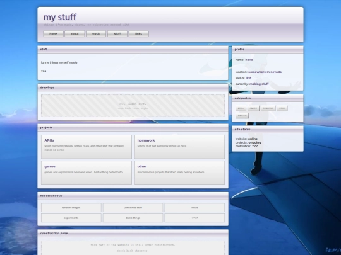Click 'currently: making stuff' profile line
The image size is (341, 255).
click(252, 84)
